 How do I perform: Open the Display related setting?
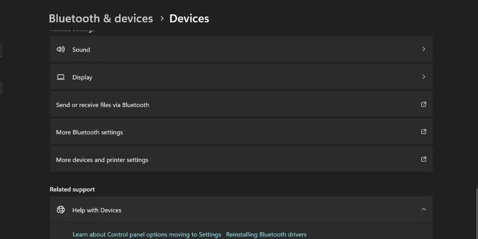click(241, 77)
